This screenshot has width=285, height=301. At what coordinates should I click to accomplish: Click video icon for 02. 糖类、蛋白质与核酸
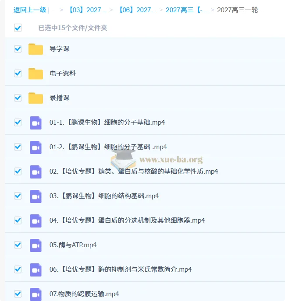(36, 172)
